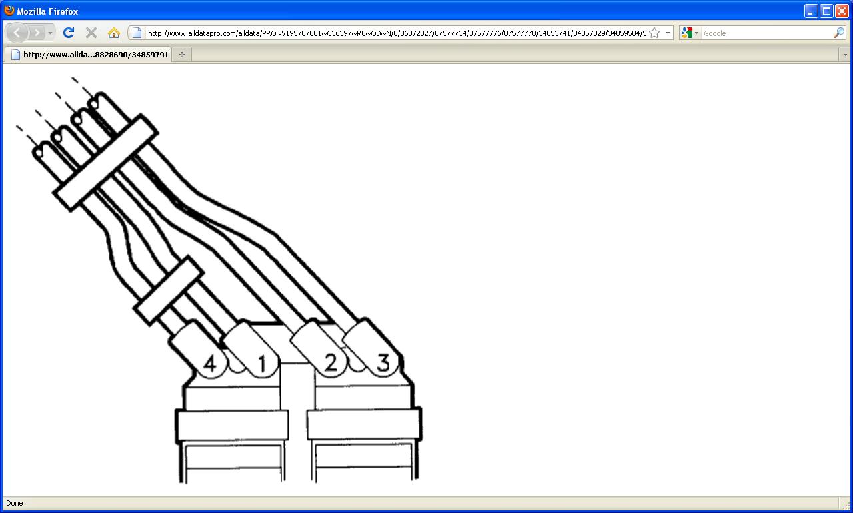
Task: Close the Firefox window
Action: pyautogui.click(x=842, y=11)
